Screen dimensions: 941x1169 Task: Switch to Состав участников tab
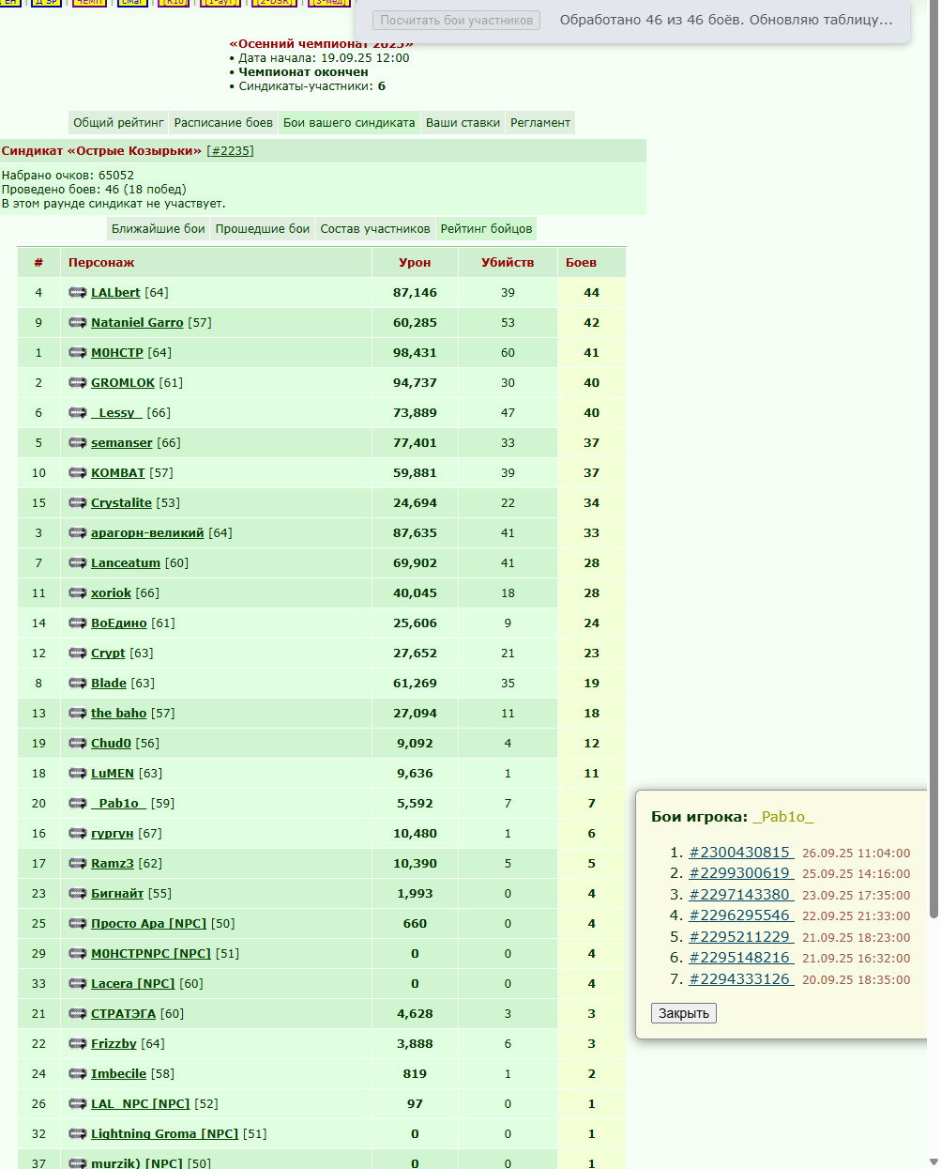point(375,229)
